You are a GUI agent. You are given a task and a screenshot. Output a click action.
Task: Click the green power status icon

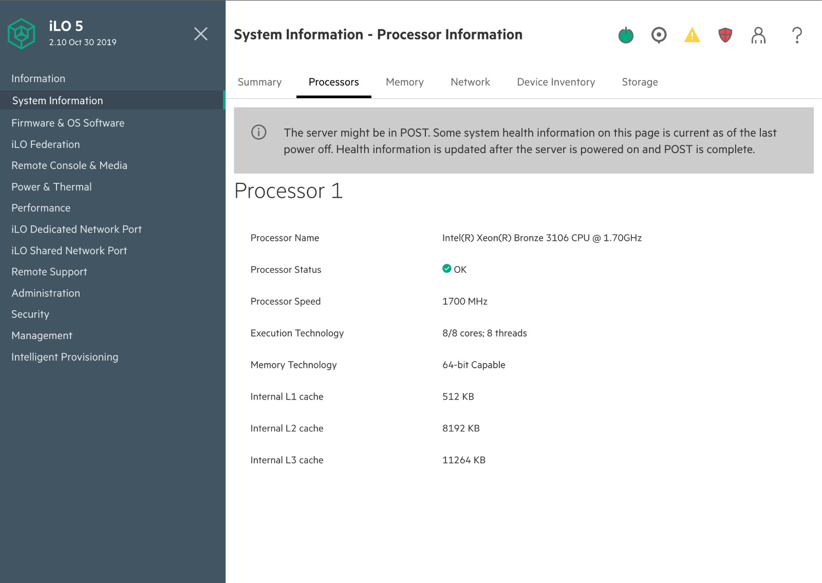pos(626,35)
